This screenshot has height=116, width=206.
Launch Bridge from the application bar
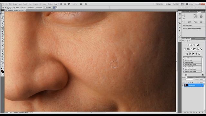pyautogui.click(x=61, y=4)
